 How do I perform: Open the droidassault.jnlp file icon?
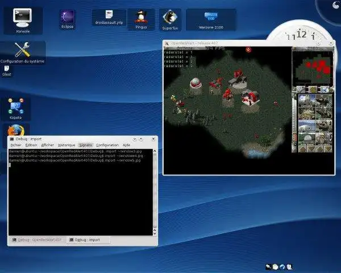[109, 18]
